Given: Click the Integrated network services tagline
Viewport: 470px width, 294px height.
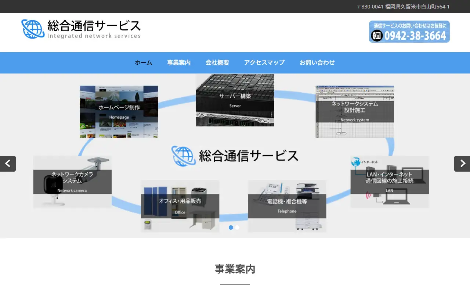Looking at the screenshot, I should pyautogui.click(x=94, y=36).
